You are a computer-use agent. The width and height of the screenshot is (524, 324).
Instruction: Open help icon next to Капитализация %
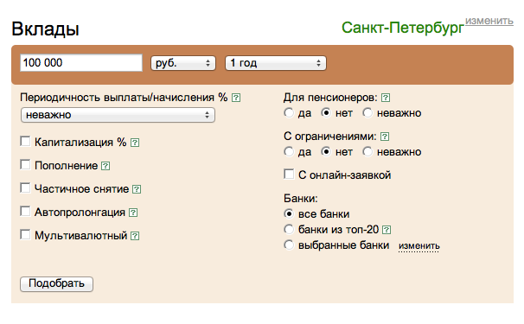click(135, 143)
